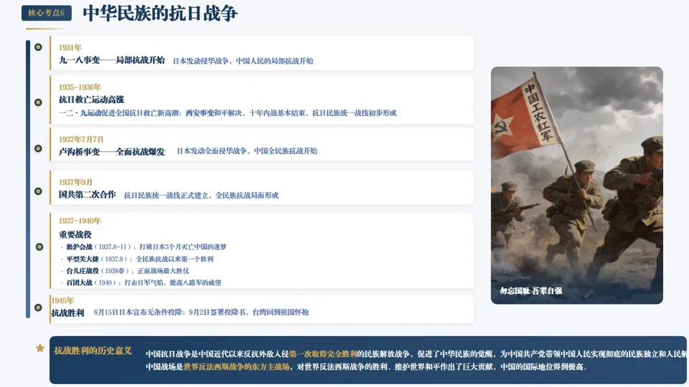Select the year label 1931年
The width and height of the screenshot is (689, 387).
pyautogui.click(x=70, y=47)
